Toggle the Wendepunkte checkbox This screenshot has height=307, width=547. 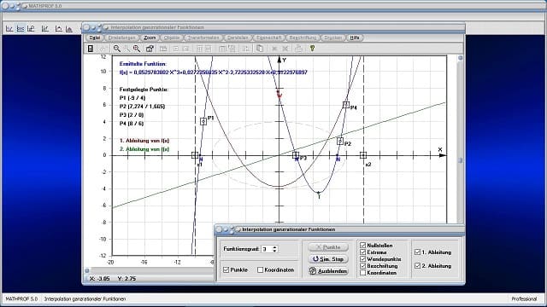(x=362, y=259)
